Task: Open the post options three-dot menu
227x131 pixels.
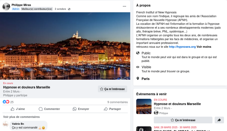Action: [124, 6]
